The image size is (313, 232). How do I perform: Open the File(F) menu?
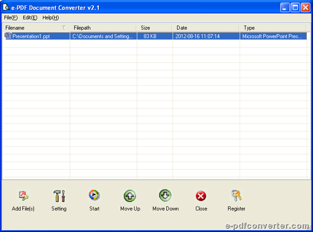[x=11, y=18]
